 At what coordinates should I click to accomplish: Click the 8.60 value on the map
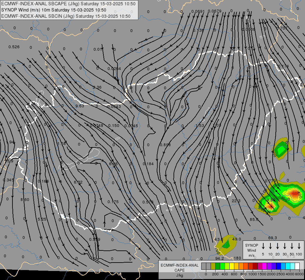25,199
